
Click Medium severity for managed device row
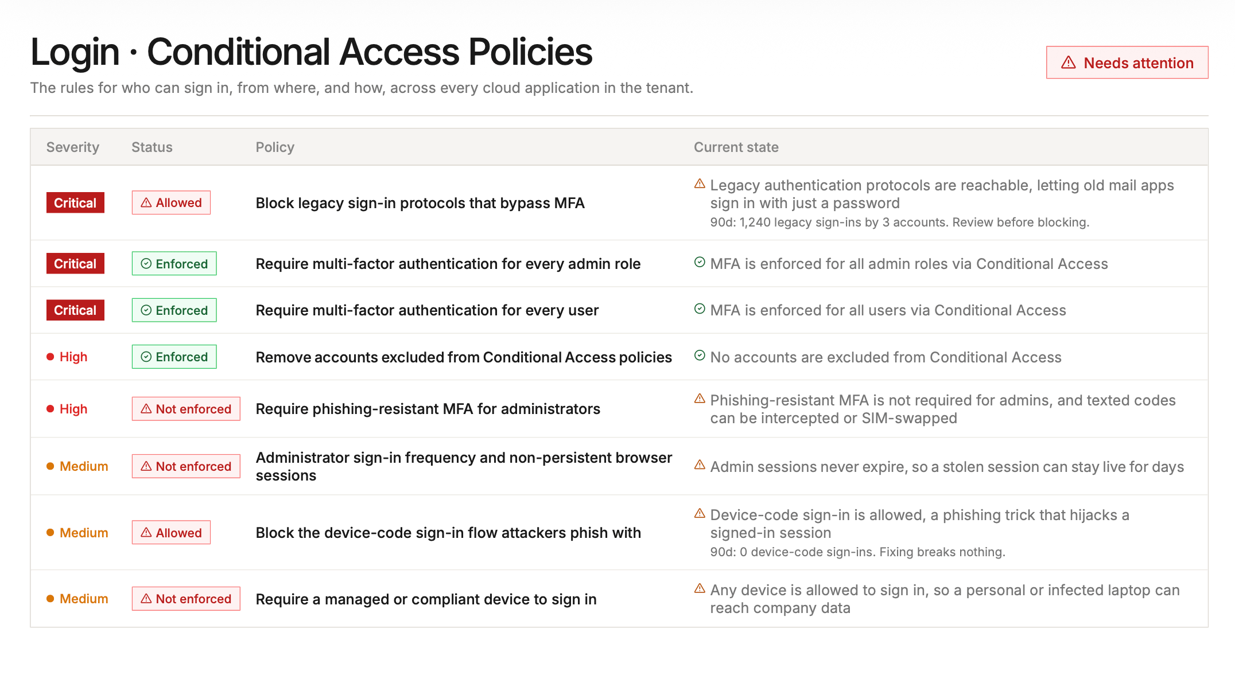pos(77,599)
